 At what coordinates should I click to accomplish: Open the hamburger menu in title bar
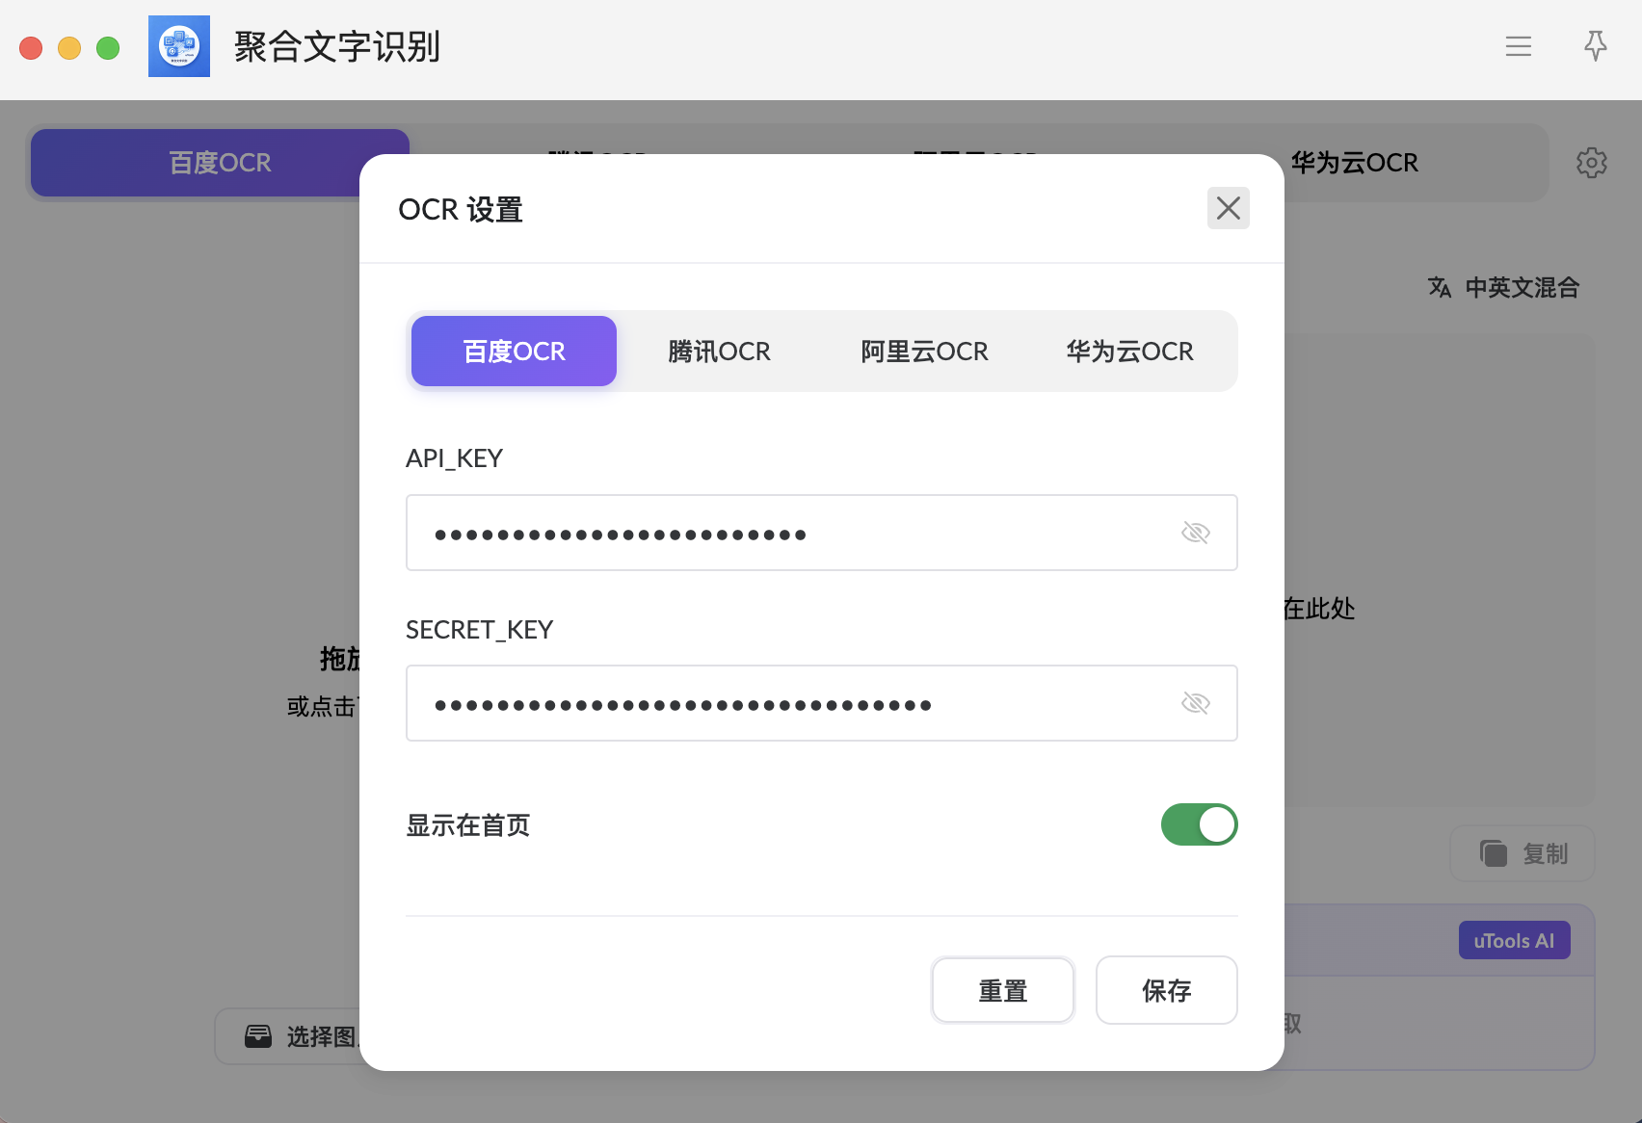coord(1518,46)
